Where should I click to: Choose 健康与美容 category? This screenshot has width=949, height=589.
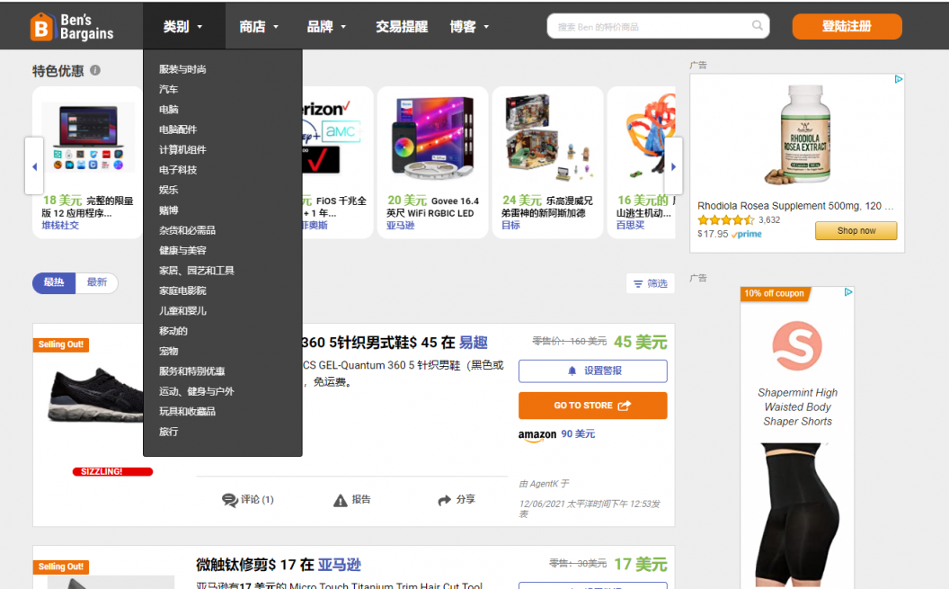tap(182, 251)
